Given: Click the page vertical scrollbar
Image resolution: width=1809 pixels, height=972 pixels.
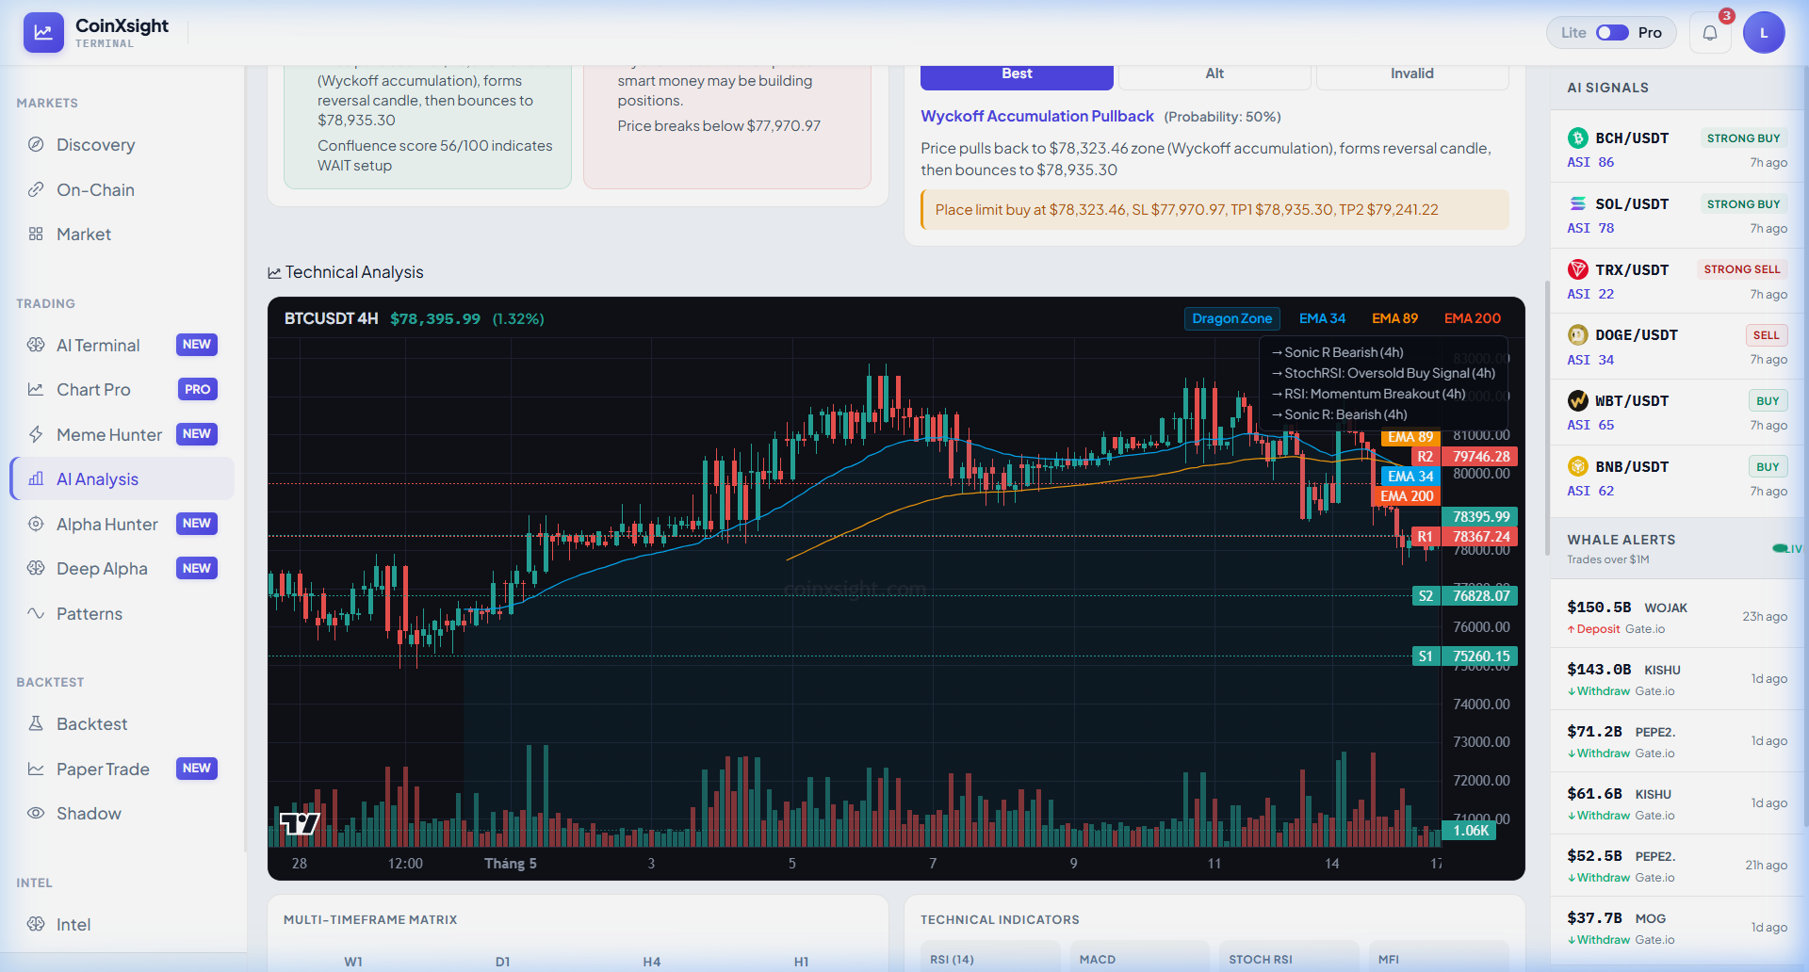Looking at the screenshot, I should (x=1547, y=419).
